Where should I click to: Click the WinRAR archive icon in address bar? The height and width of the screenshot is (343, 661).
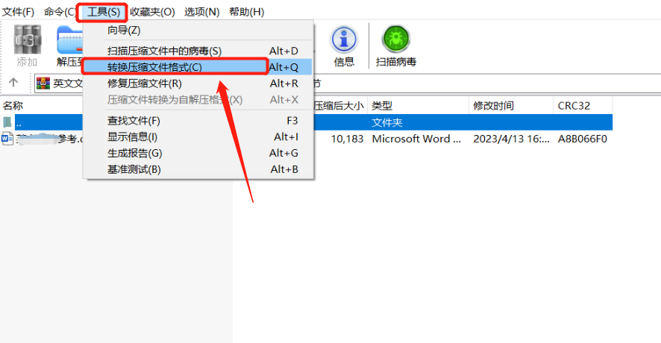(43, 83)
